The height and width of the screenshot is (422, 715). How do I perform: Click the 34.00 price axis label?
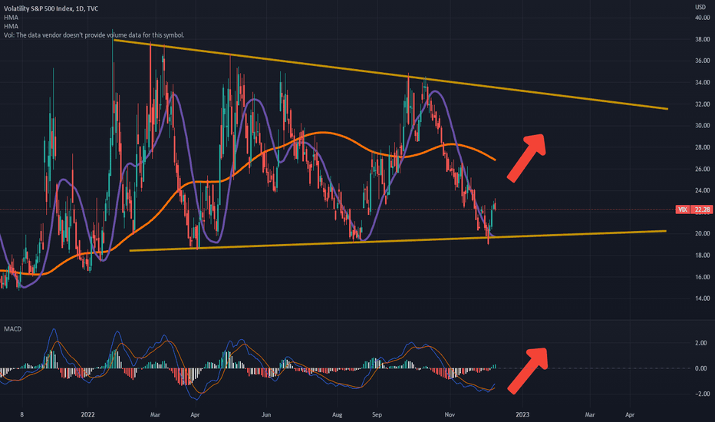tap(702, 83)
